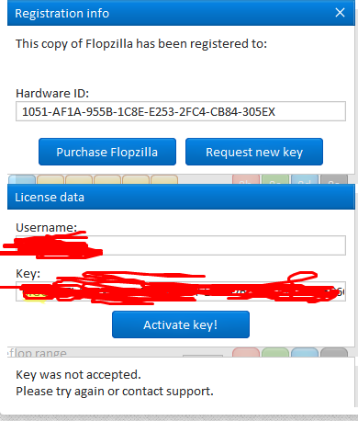Select the Key input field
358x421 pixels.
point(181,291)
